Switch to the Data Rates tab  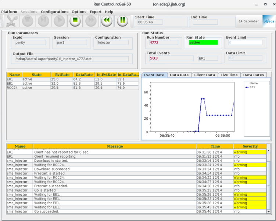click(254, 75)
